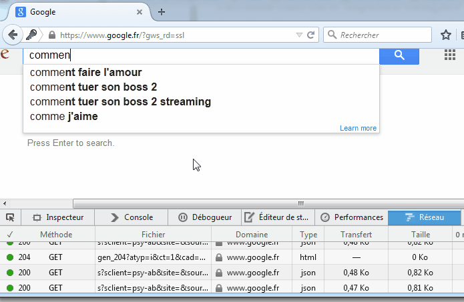
Task: Activate the devtools element picker icon
Action: [x=11, y=217]
